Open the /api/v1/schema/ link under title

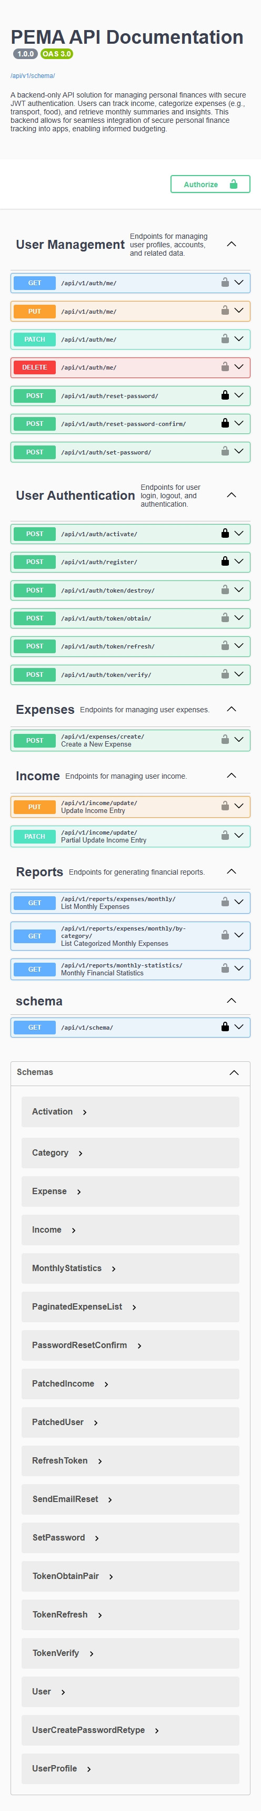click(x=32, y=76)
